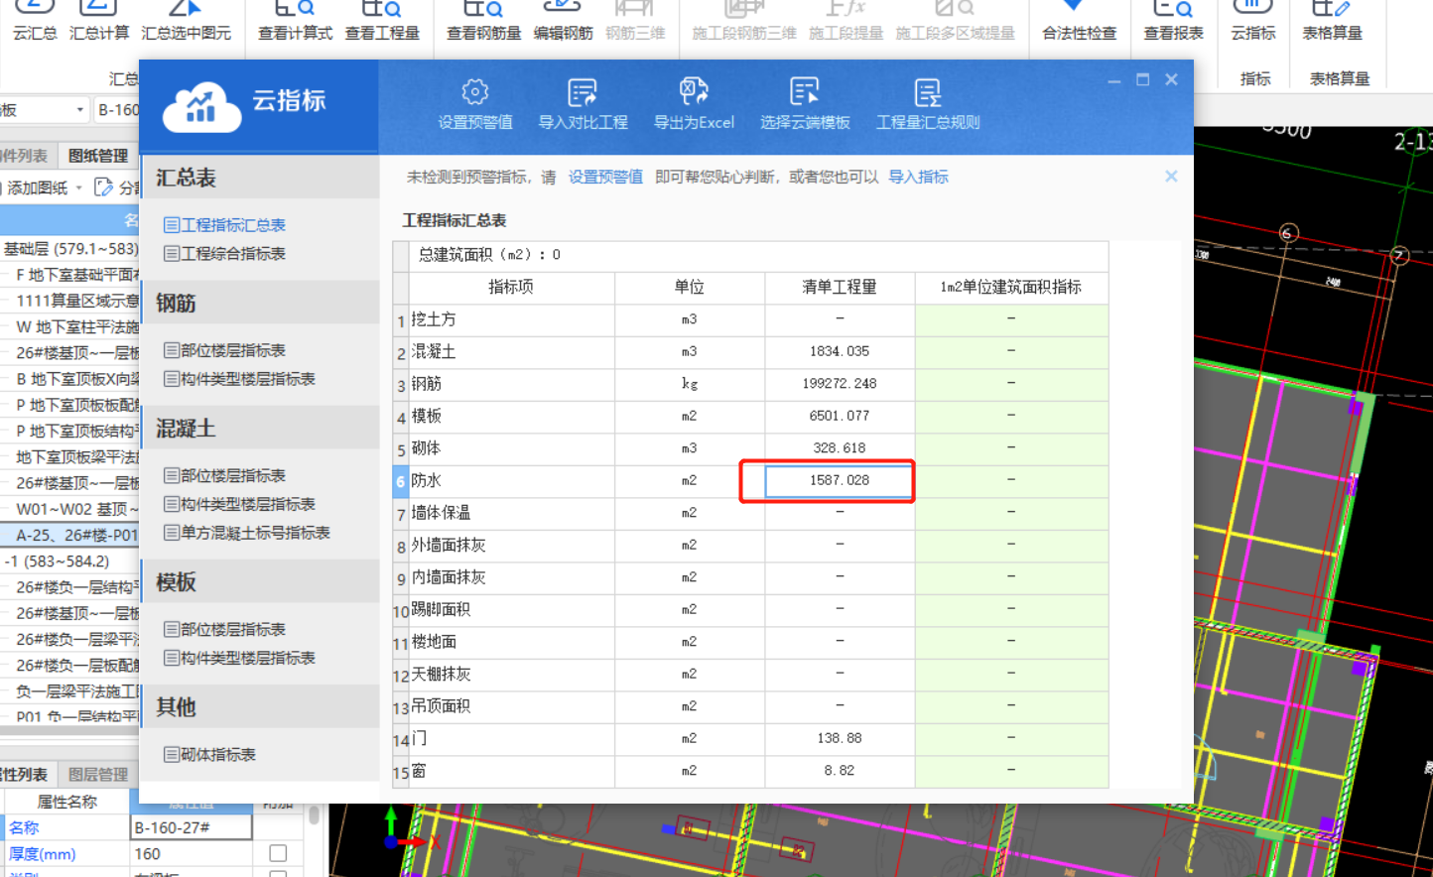
Task: Click 云指标 ribbon button
Action: click(1253, 21)
